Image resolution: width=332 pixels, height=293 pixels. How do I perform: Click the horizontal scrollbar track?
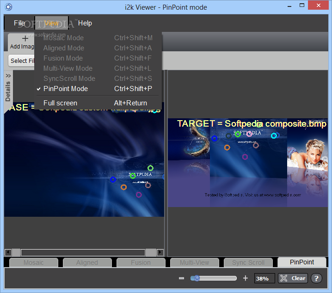(x=83, y=252)
